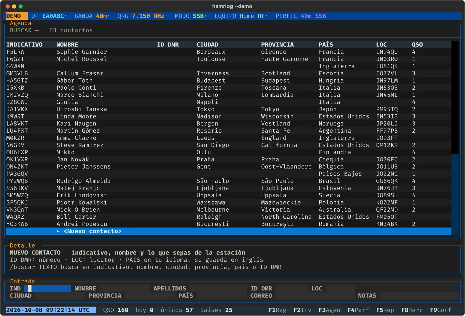Screen dimensions: 465x316
Task: Click the APELLIDOS input field
Action: (218, 289)
